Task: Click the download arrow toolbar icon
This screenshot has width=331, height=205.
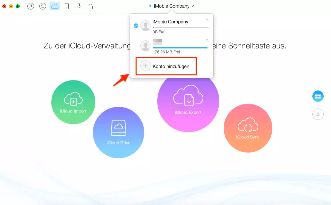Action: tap(79, 6)
